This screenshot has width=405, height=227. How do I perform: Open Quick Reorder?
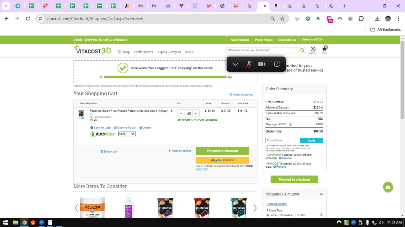pos(240,40)
